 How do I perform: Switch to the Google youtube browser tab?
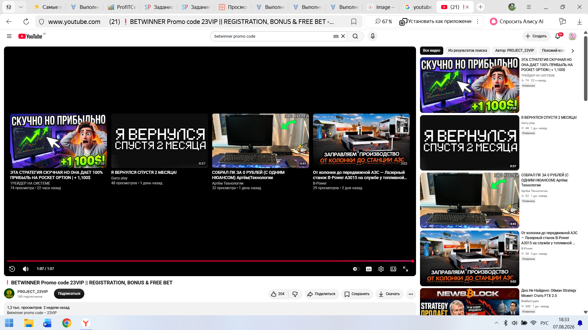418,7
